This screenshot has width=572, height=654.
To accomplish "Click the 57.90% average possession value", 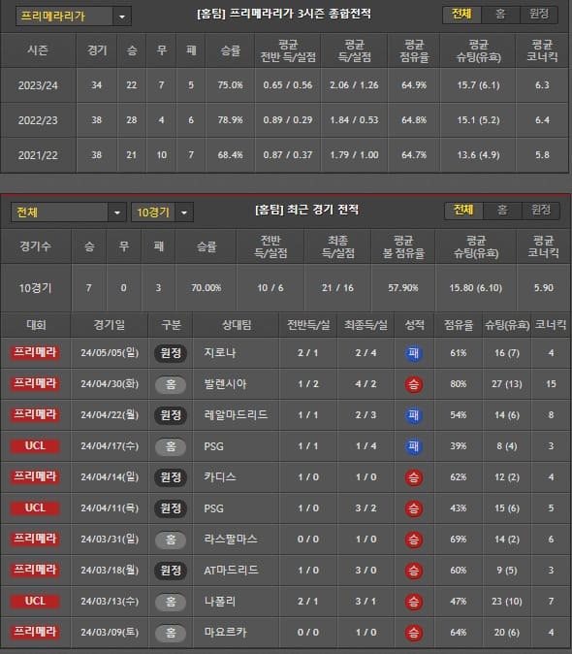I will (x=403, y=288).
